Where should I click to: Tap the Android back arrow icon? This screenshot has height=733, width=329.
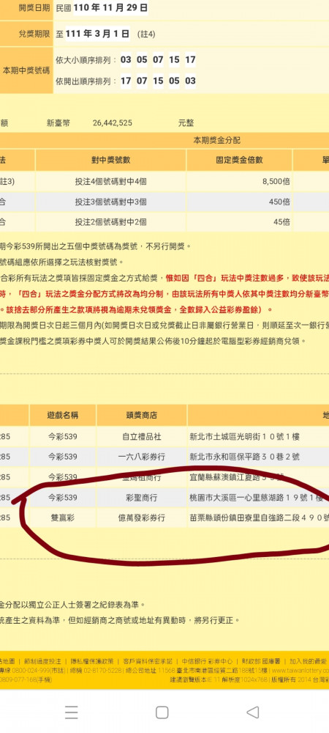click(252, 712)
